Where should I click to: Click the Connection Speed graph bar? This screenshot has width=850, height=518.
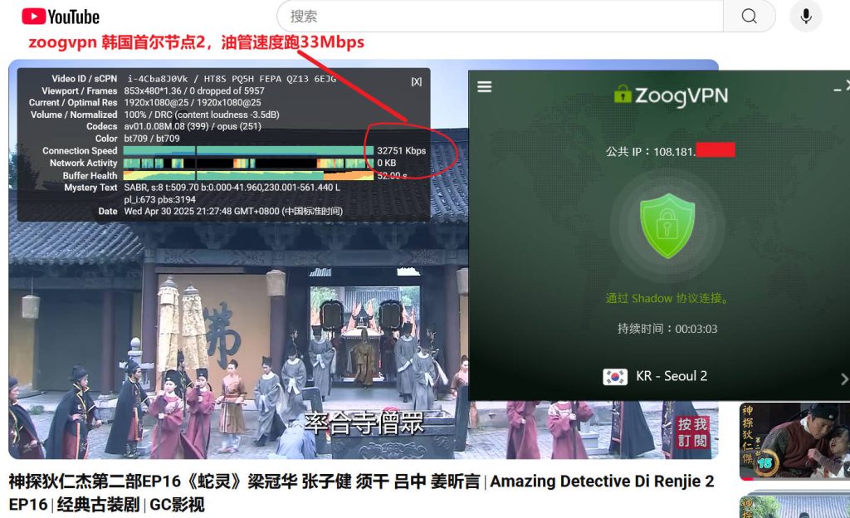click(x=247, y=151)
